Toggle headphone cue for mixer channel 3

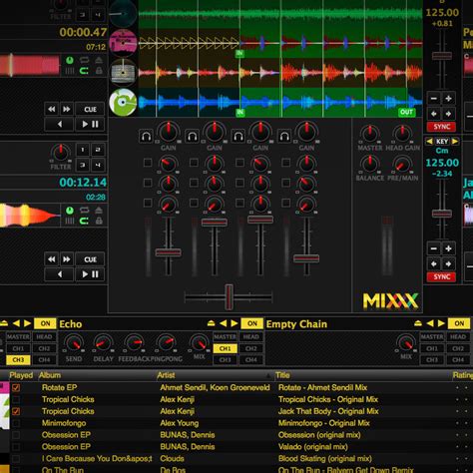point(238,136)
